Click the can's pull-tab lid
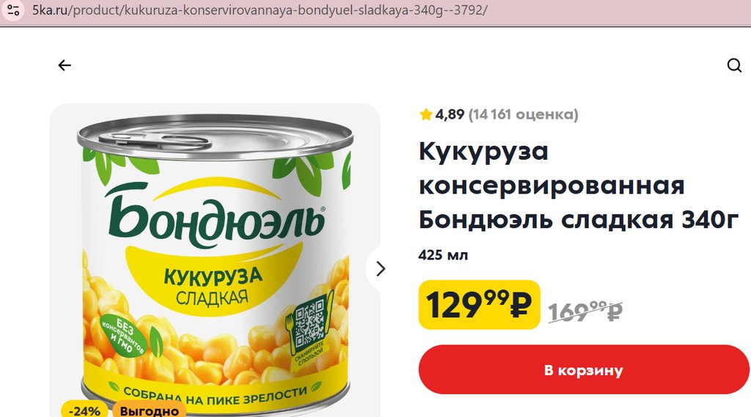Image resolution: width=751 pixels, height=417 pixels. (x=155, y=140)
